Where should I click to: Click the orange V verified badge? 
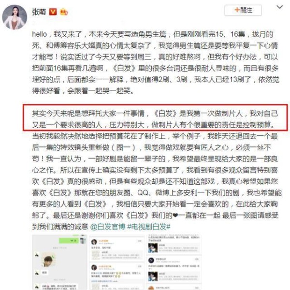53,12
